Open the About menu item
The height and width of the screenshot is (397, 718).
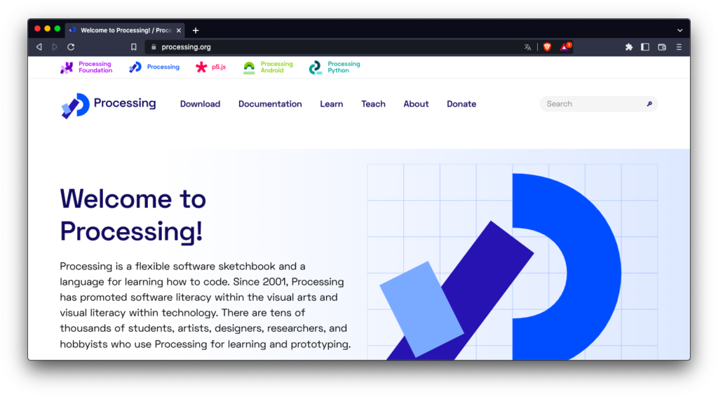click(x=416, y=104)
